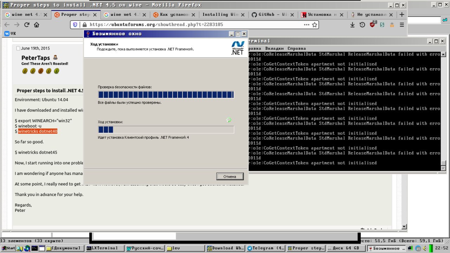The width and height of the screenshot is (450, 253).
Task: Open page actions three-dot menu
Action: pos(307,25)
